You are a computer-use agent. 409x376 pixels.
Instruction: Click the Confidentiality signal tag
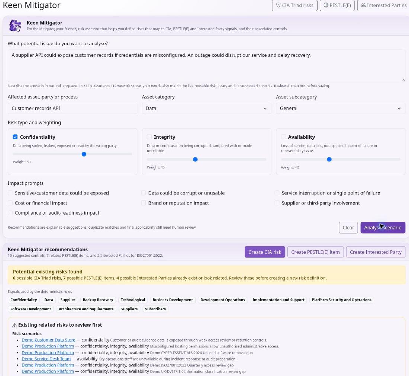click(24, 300)
